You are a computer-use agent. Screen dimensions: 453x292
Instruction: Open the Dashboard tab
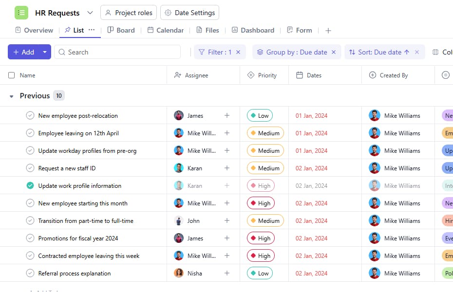click(x=253, y=30)
